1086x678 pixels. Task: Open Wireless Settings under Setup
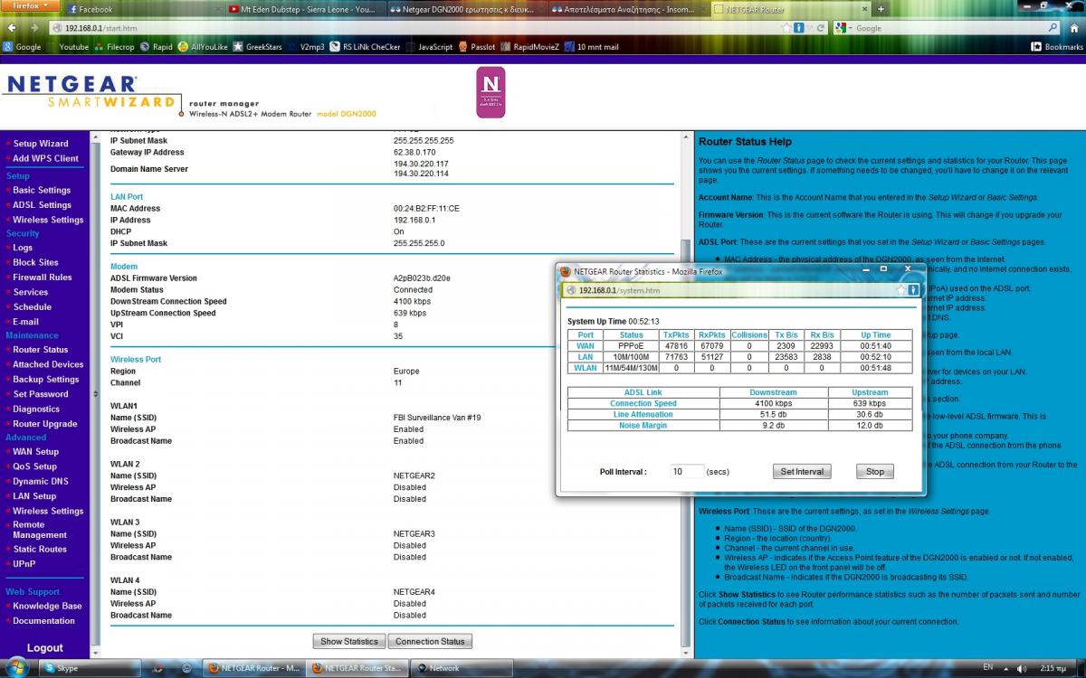coord(48,220)
